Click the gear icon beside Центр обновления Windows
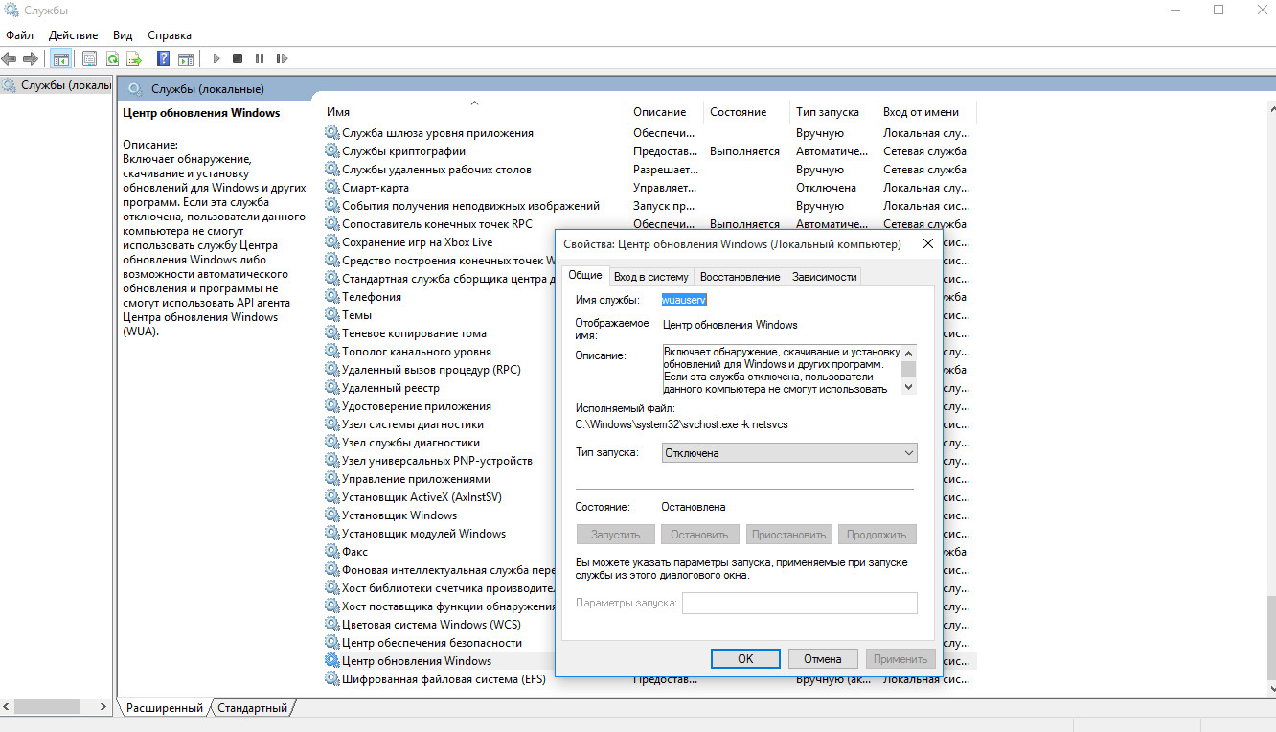The height and width of the screenshot is (732, 1276). [x=332, y=661]
